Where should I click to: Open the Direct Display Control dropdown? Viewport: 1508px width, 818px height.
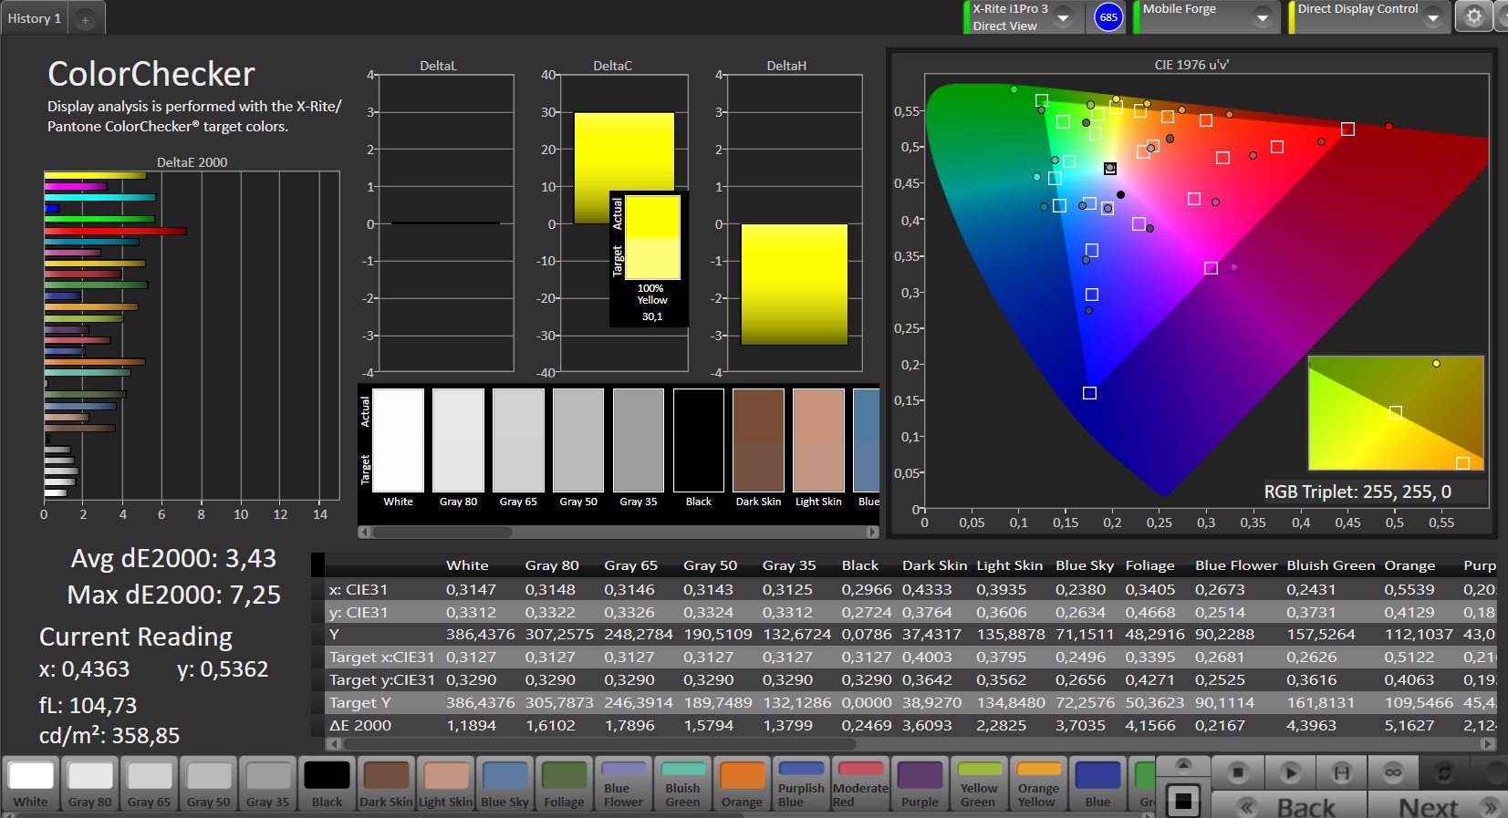[1433, 17]
